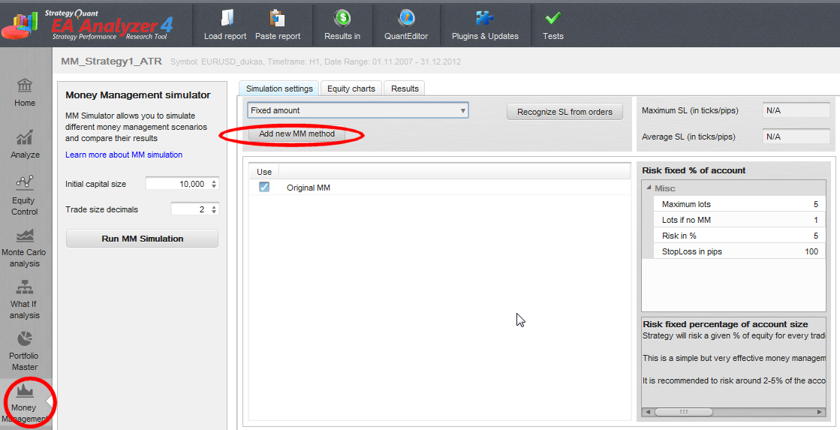840x430 pixels.
Task: Collapse the Misc property group
Action: tap(649, 188)
